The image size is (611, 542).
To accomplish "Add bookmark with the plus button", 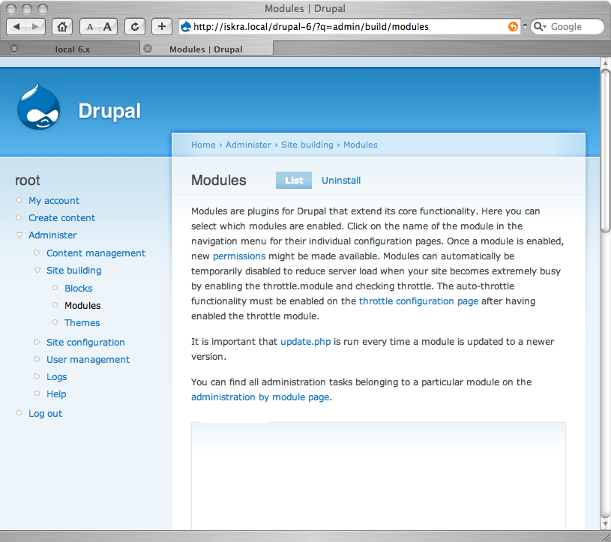I will tap(162, 26).
